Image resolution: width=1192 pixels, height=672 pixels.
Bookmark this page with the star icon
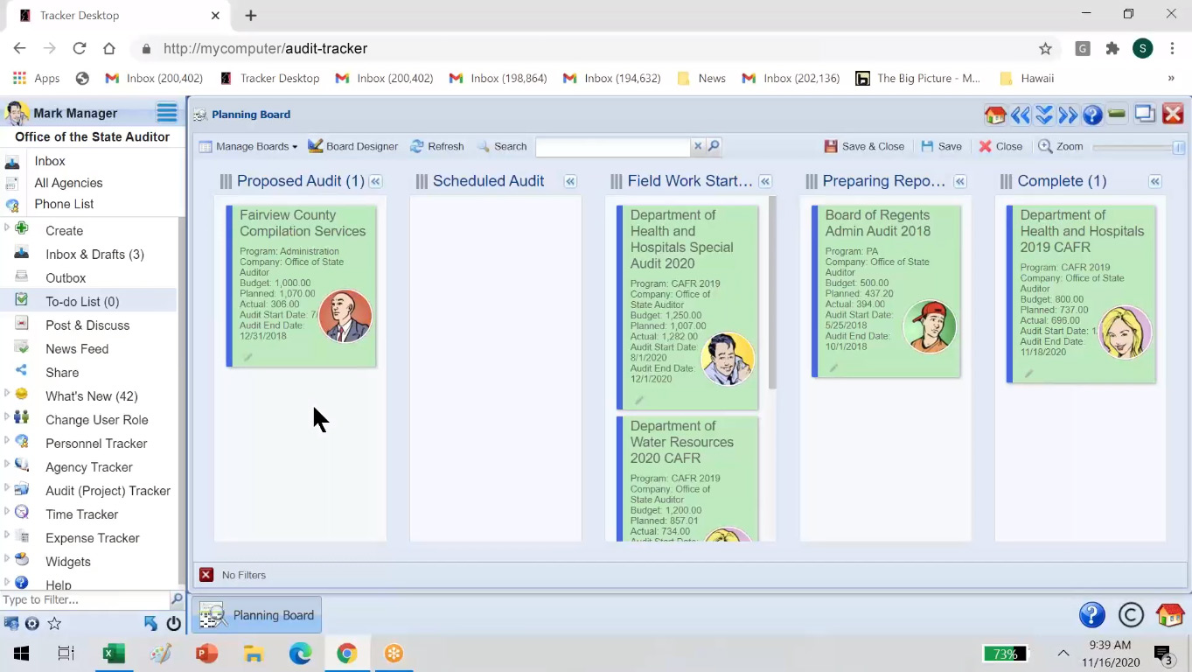[1045, 49]
